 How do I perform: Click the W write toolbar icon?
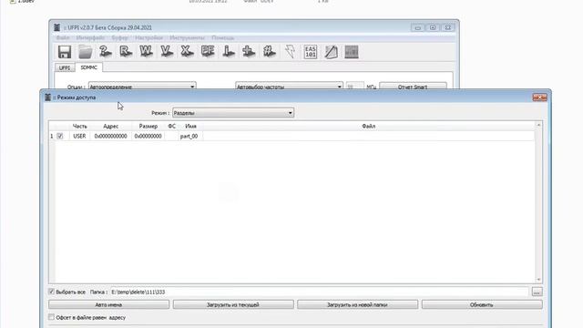[146, 52]
